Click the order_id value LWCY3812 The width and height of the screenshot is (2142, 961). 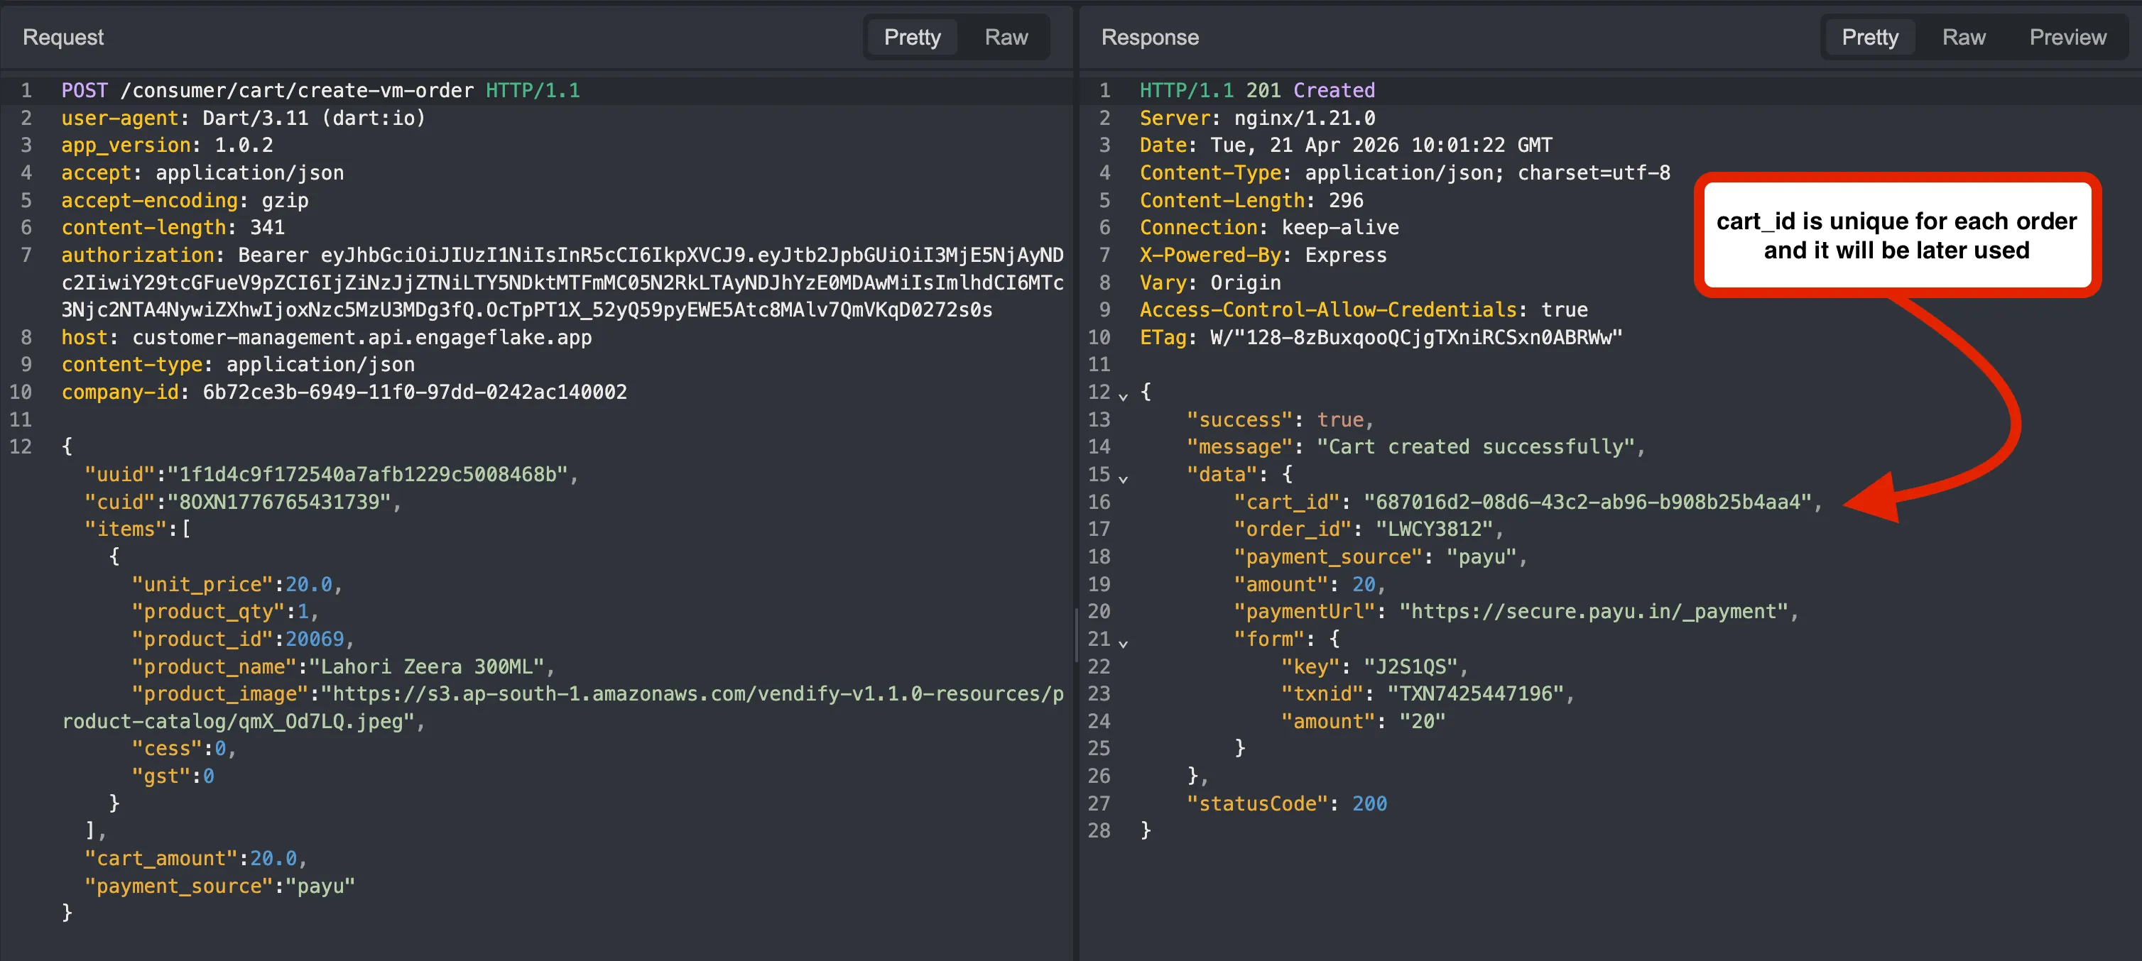click(x=1433, y=529)
